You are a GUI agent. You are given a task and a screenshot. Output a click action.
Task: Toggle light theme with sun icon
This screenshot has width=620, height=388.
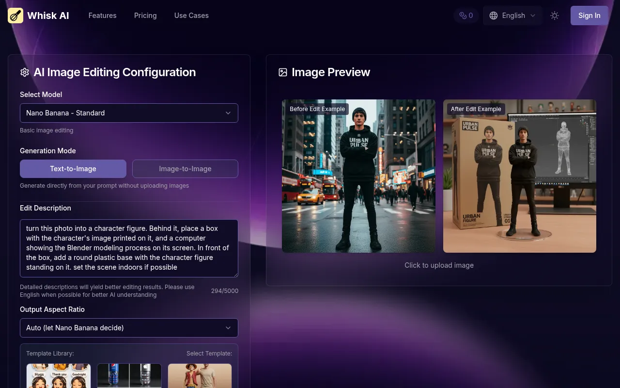(555, 16)
